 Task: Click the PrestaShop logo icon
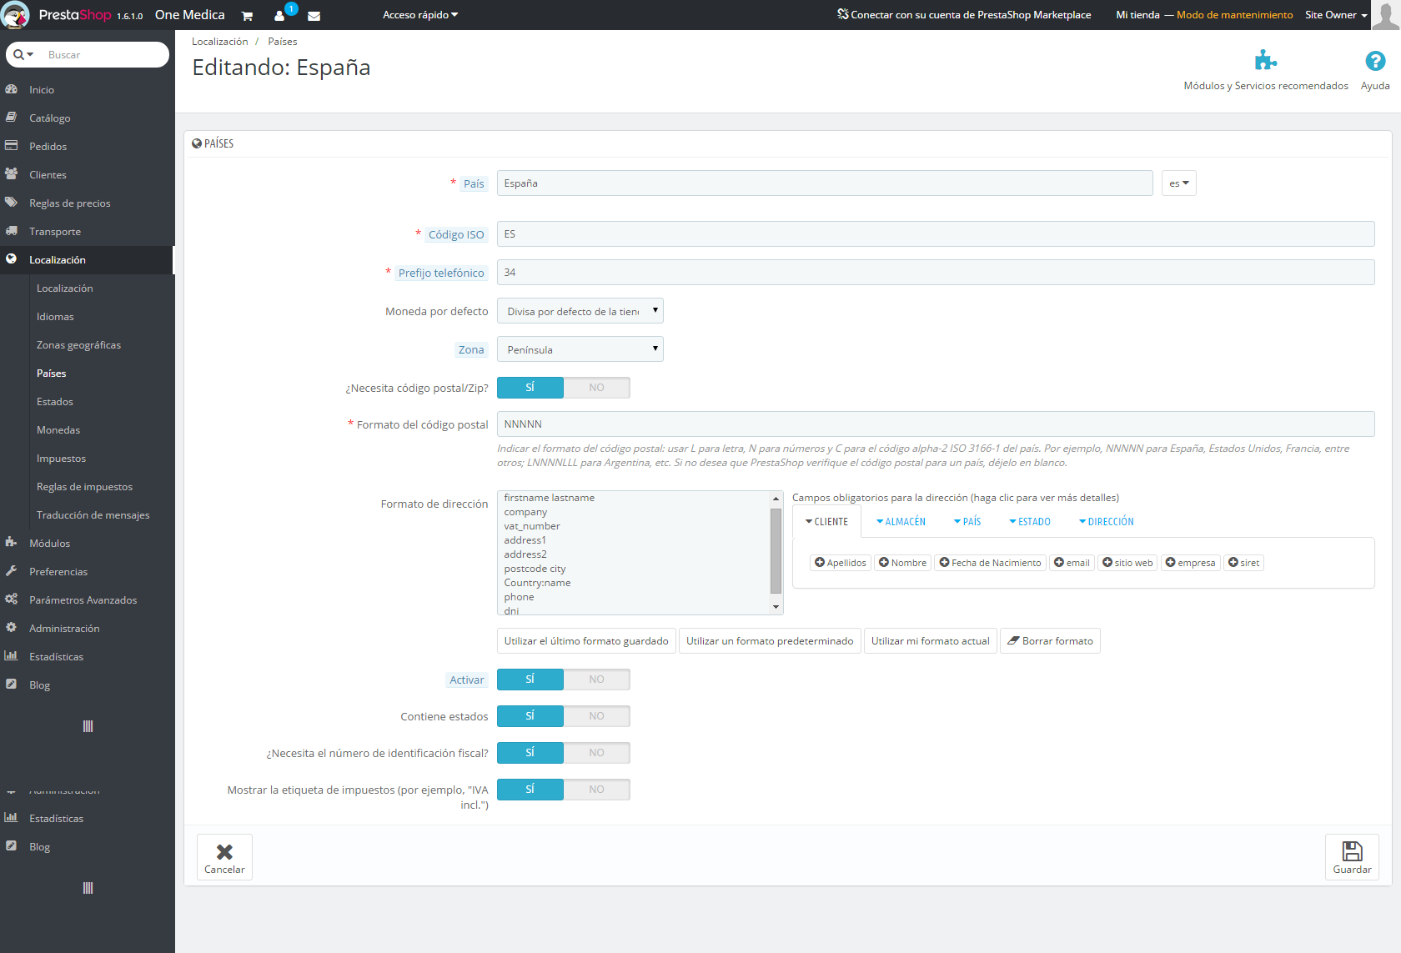(x=15, y=15)
